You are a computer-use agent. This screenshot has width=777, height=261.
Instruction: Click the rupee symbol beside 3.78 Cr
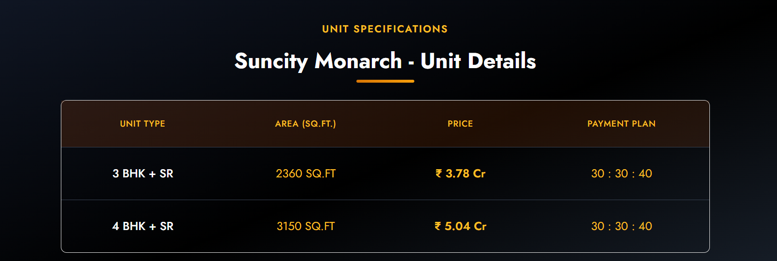tap(438, 174)
